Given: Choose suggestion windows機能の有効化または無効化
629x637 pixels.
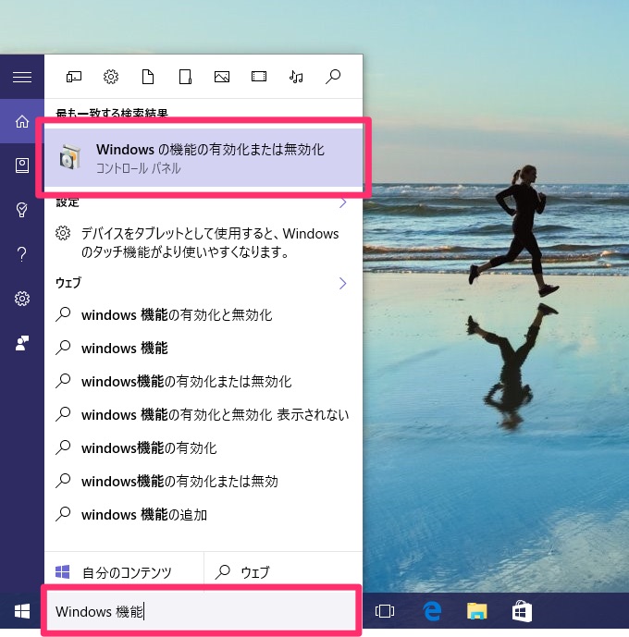Looking at the screenshot, I should pos(203,382).
